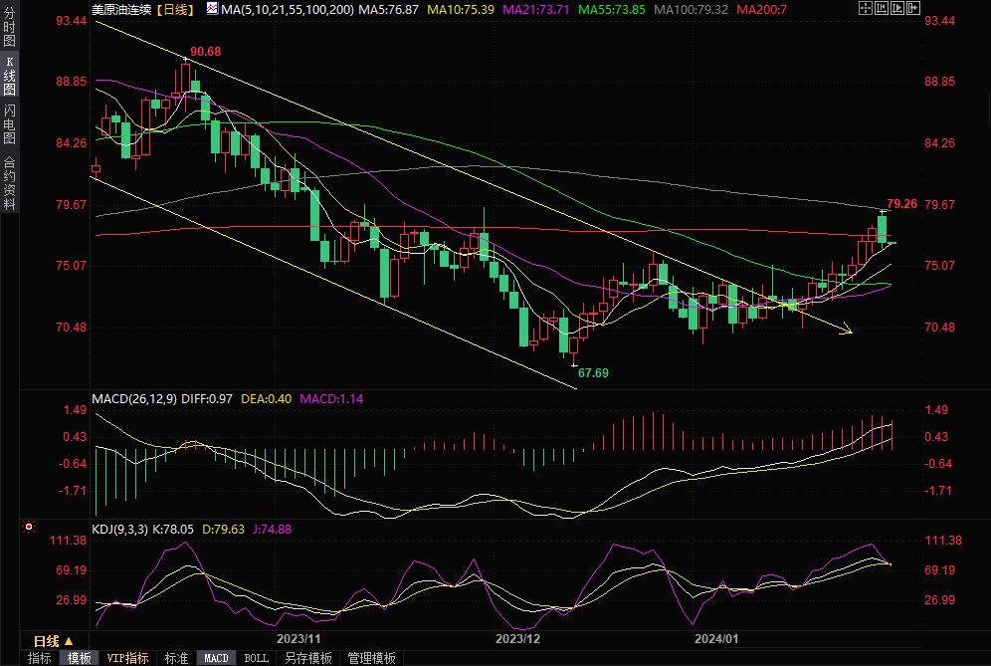Choose the 标准 template
The image size is (991, 666).
pos(176,658)
